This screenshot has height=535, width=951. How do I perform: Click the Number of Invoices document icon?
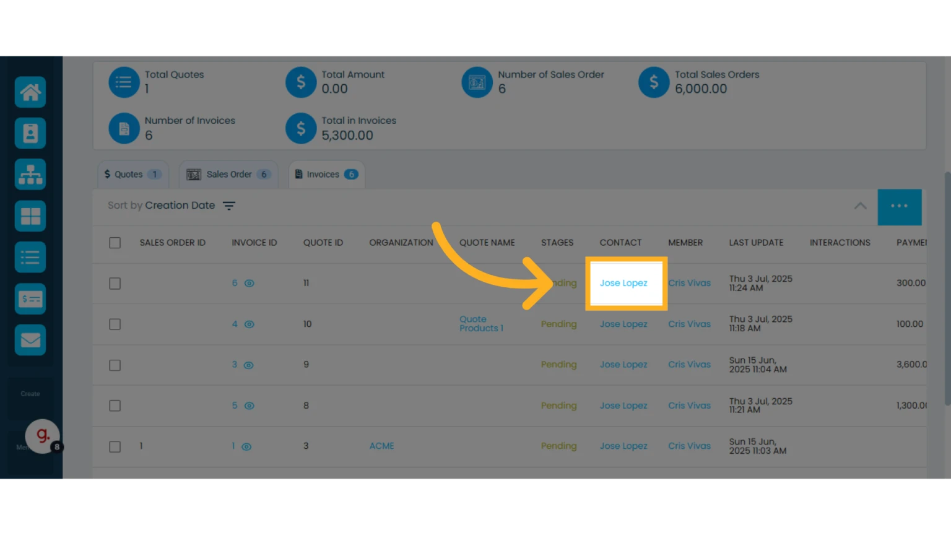click(124, 128)
